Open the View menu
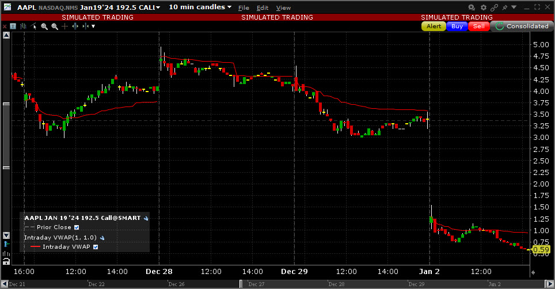This screenshot has height=289, width=555. pyautogui.click(x=283, y=8)
